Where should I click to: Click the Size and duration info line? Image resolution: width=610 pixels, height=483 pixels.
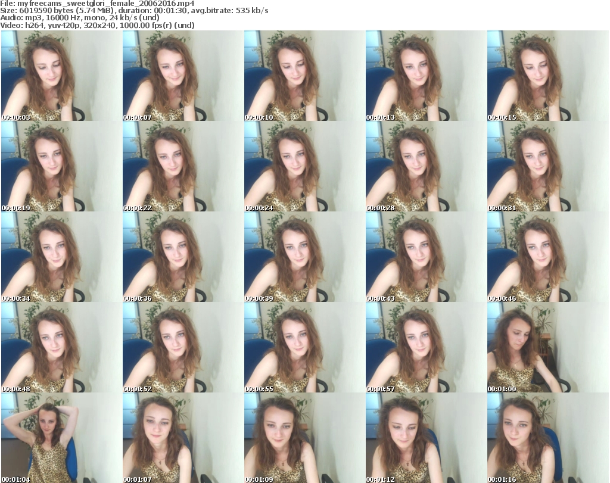(134, 11)
